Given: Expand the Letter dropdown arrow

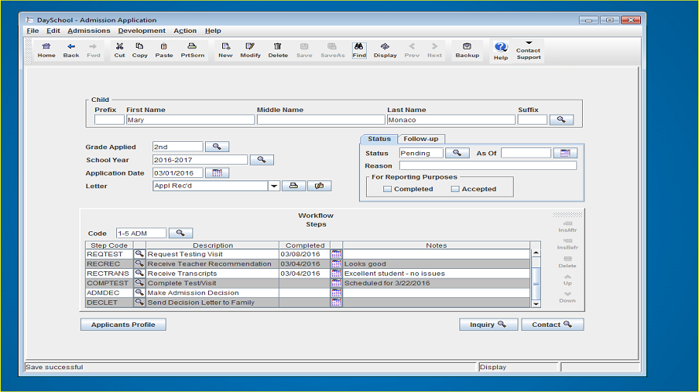Looking at the screenshot, I should coord(274,186).
